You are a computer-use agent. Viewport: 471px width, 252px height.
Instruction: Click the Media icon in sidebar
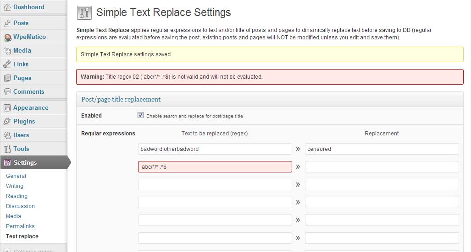(x=7, y=51)
